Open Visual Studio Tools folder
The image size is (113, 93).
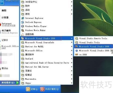pyautogui.click(x=93, y=42)
